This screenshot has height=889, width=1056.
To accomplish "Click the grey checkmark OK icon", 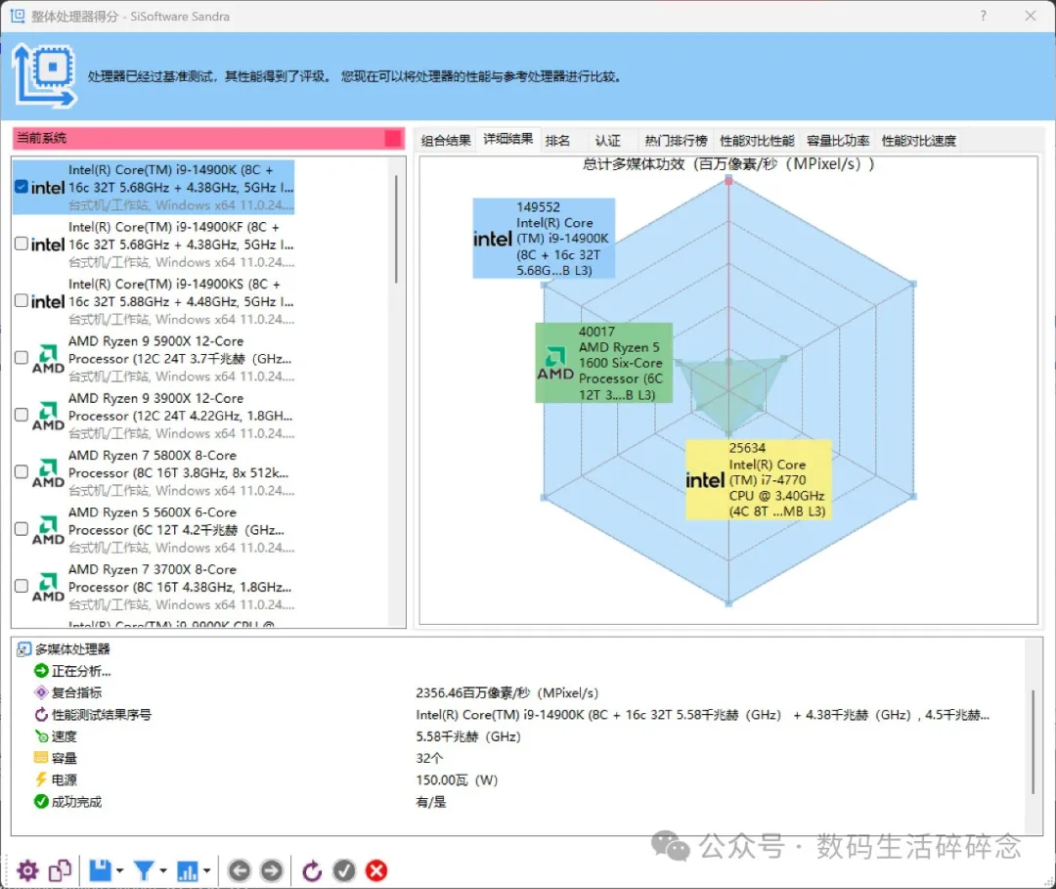I will [x=344, y=870].
